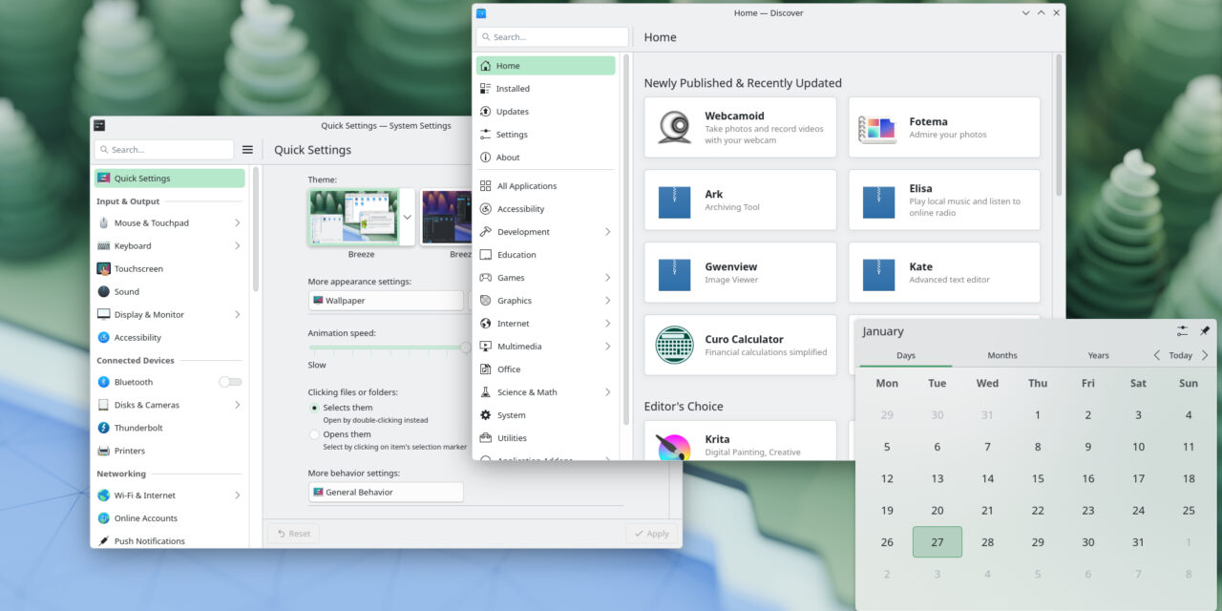Expand the Multimedia category in Discover
1222x611 pixels.
pyautogui.click(x=607, y=347)
